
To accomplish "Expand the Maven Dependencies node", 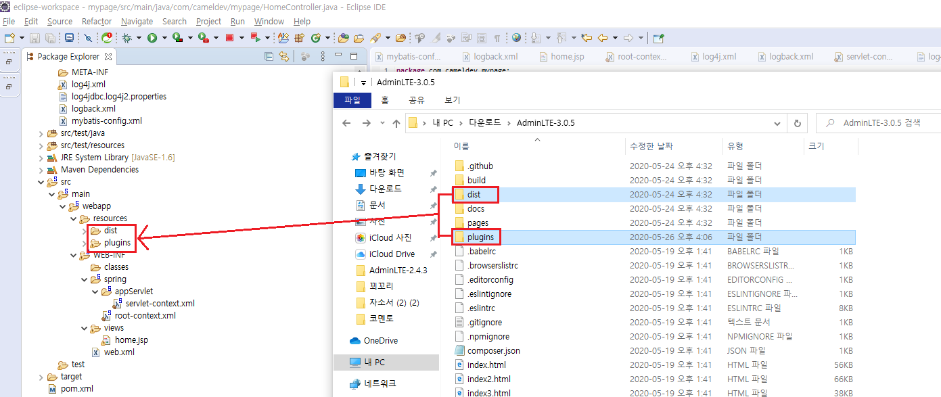I will pos(41,170).
